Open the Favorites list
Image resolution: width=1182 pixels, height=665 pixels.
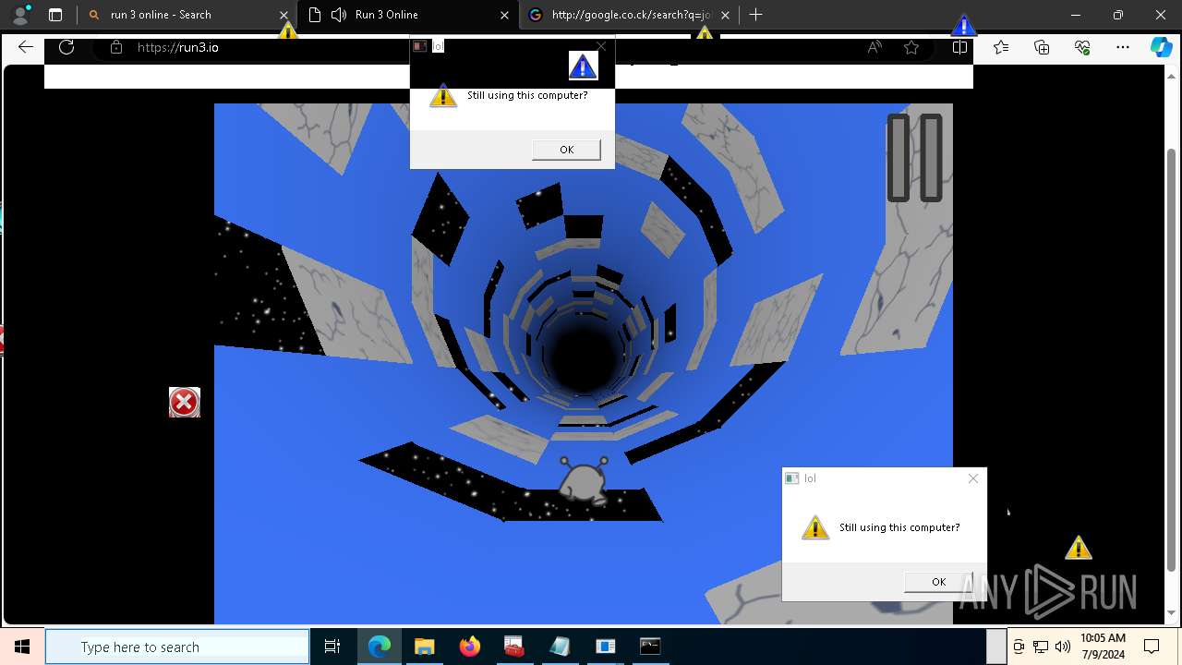[1001, 47]
